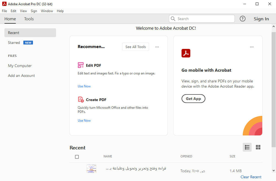Select Recent in the sidebar
Image resolution: width=276 pixels, height=181 pixels.
click(30, 33)
